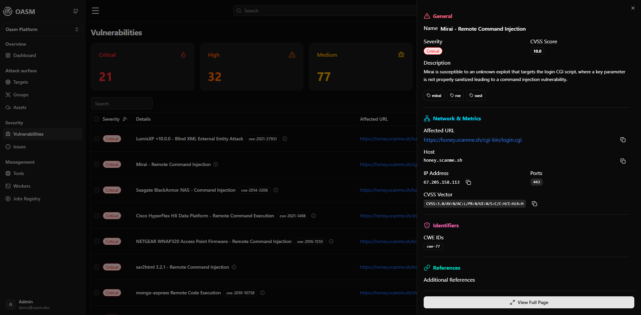Check the LumisXP row checkbox

pos(96,139)
